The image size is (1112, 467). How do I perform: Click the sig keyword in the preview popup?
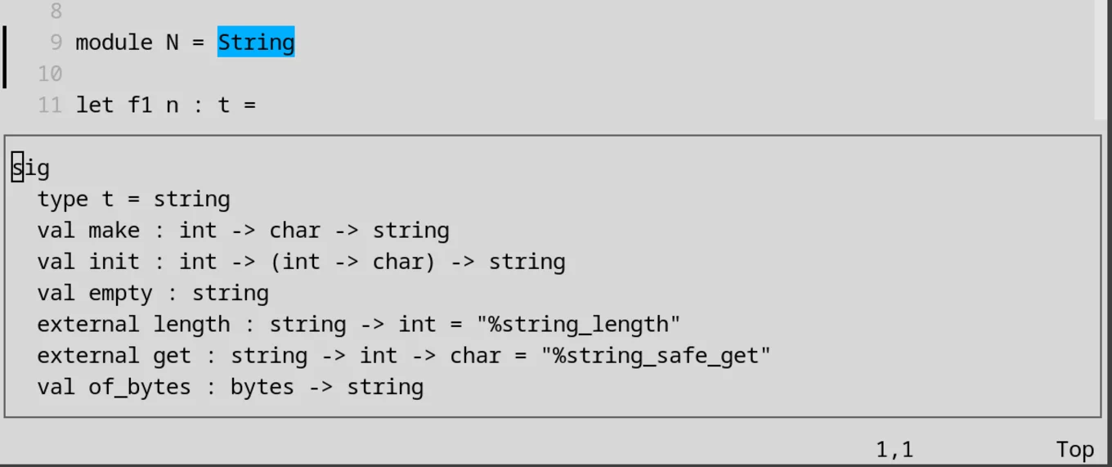pos(30,168)
